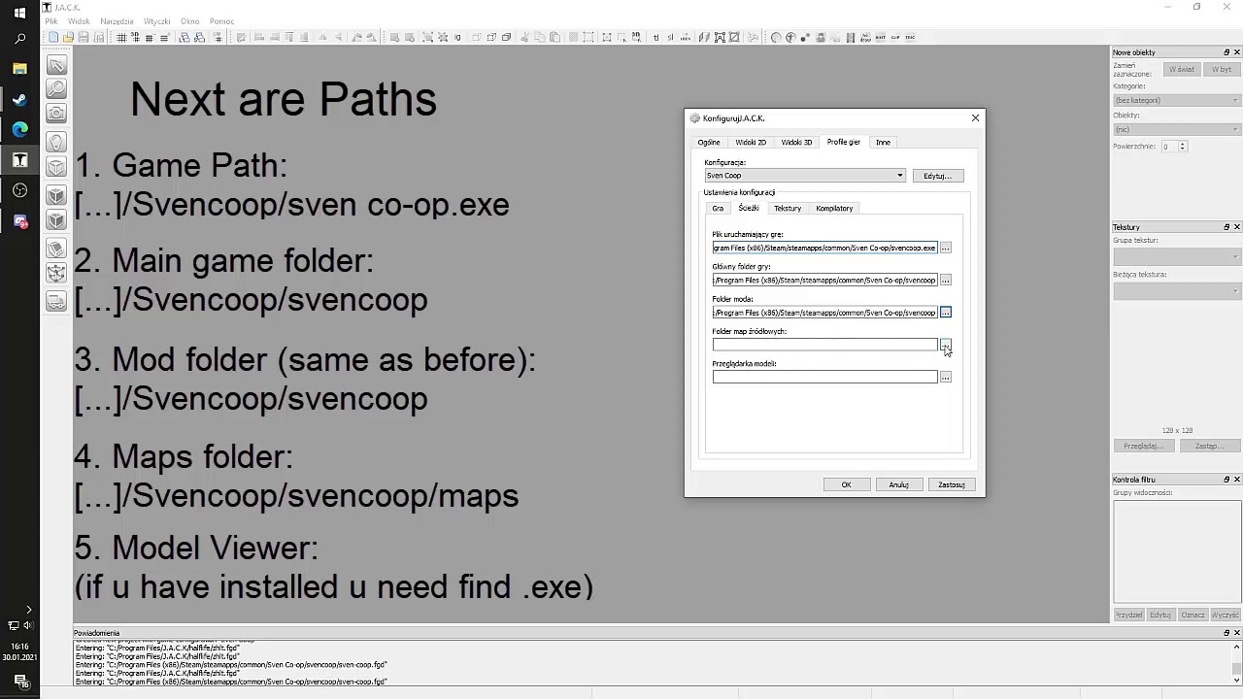
Task: Select the Vertex manipulation tool
Action: coord(57,275)
